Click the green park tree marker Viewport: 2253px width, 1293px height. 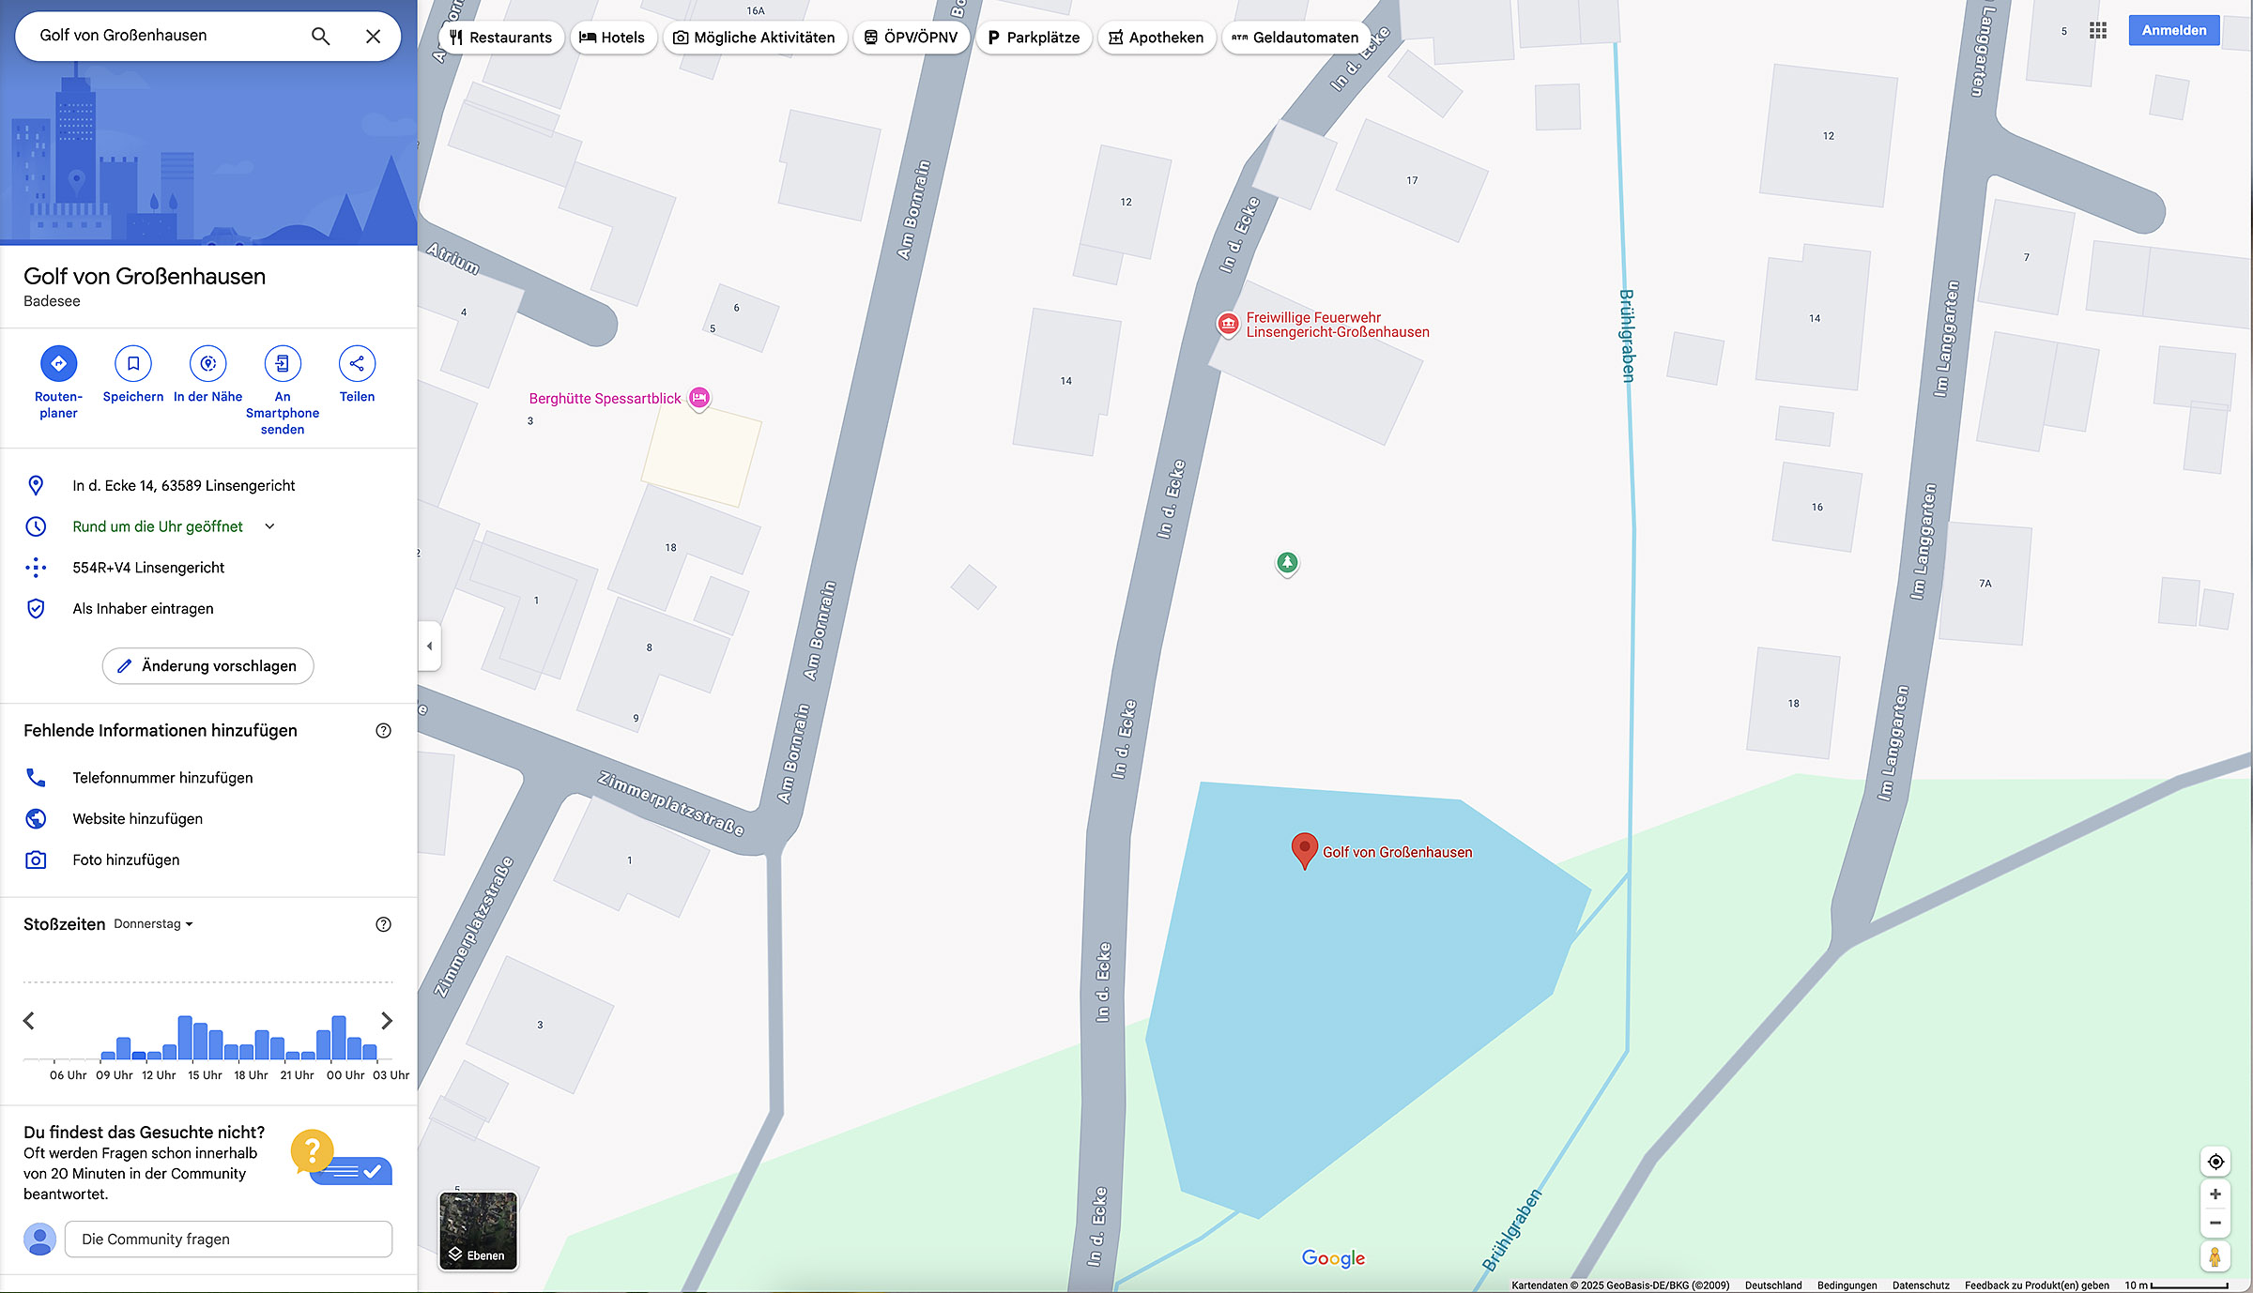[x=1287, y=563]
